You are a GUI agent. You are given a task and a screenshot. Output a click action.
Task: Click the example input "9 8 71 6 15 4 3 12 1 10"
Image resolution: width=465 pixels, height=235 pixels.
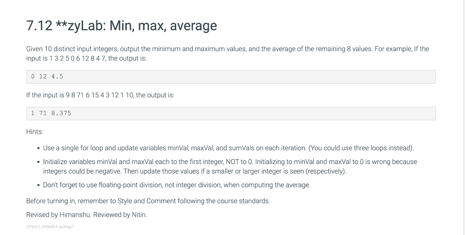99,95
